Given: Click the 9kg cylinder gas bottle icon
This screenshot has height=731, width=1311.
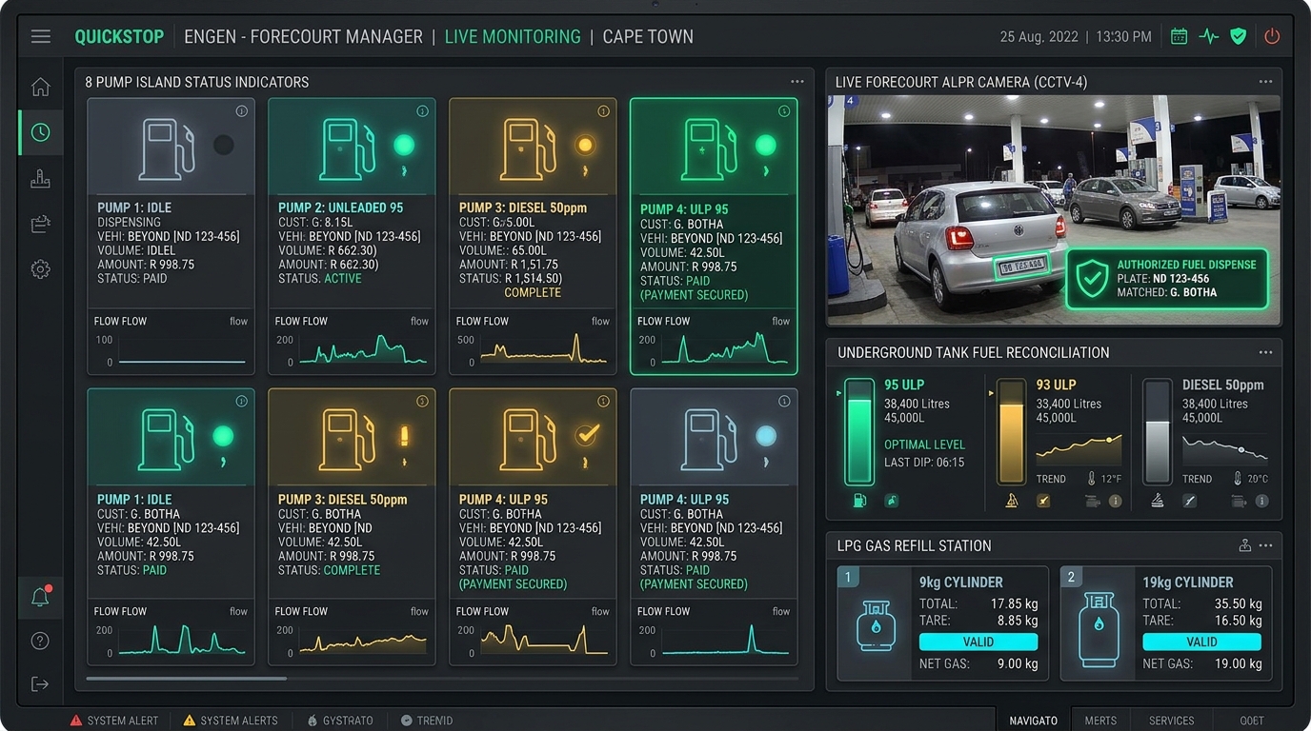Looking at the screenshot, I should (x=876, y=626).
